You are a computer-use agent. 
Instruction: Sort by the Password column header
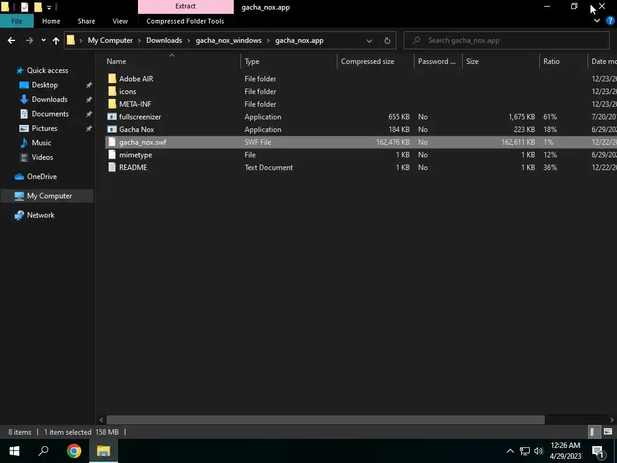(436, 61)
